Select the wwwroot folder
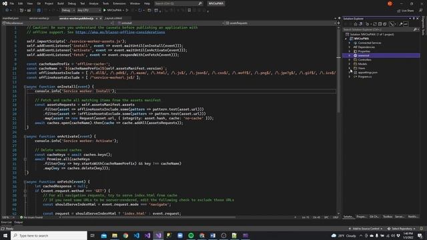 [381, 55]
